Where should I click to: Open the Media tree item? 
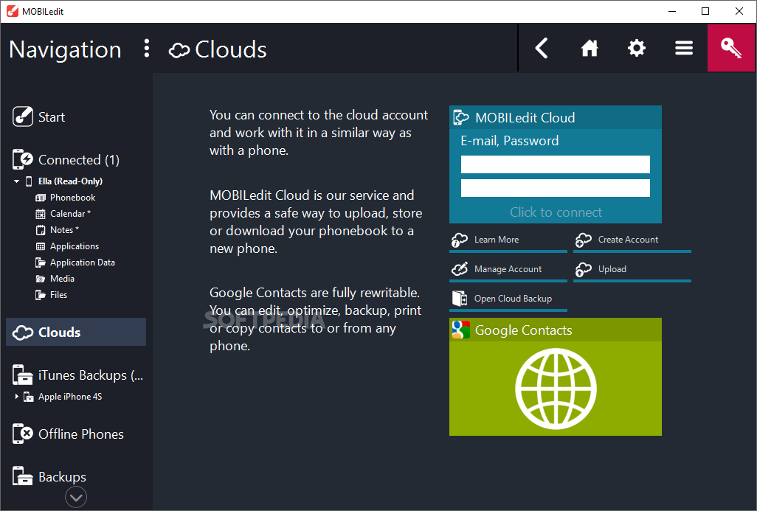(62, 279)
